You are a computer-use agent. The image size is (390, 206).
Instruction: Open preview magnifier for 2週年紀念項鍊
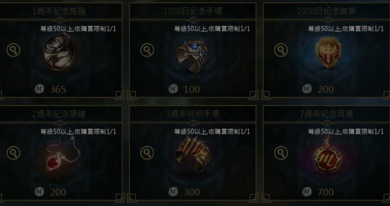[13, 153]
